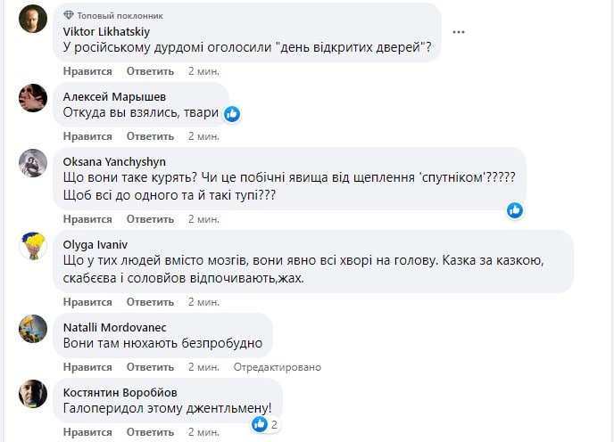Open Olyga Ivaniv's avatar
614x442 pixels.
33,245
